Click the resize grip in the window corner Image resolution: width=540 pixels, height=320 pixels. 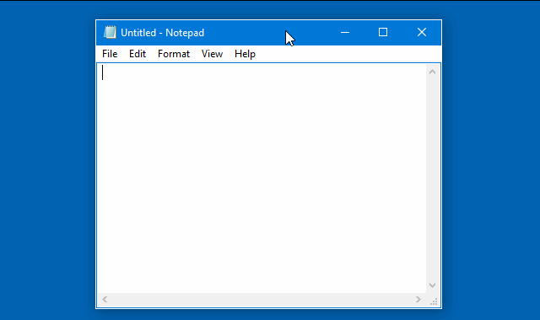tap(434, 301)
